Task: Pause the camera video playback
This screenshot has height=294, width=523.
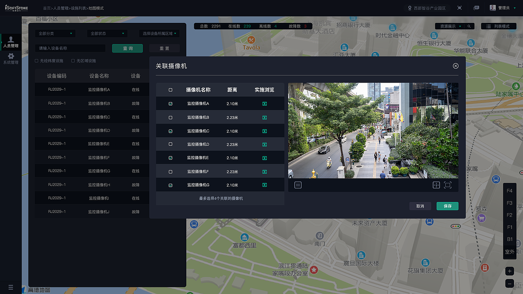Action: pyautogui.click(x=298, y=185)
